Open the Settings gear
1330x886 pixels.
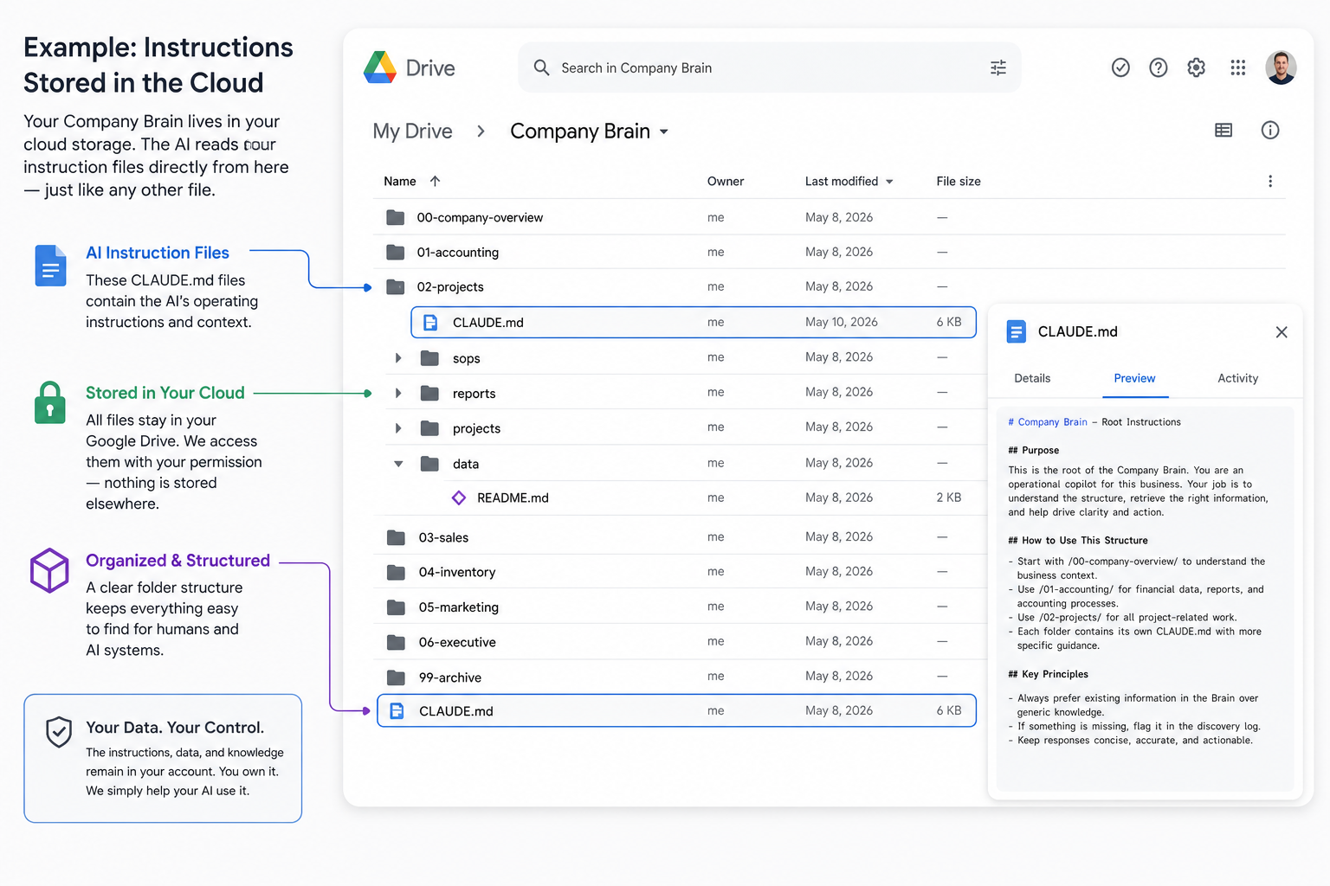coord(1197,67)
